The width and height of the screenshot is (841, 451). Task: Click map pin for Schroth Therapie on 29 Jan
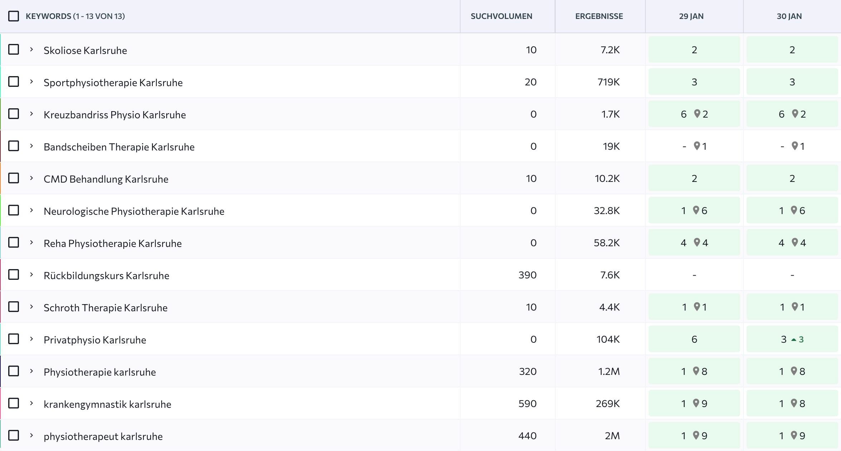697,307
